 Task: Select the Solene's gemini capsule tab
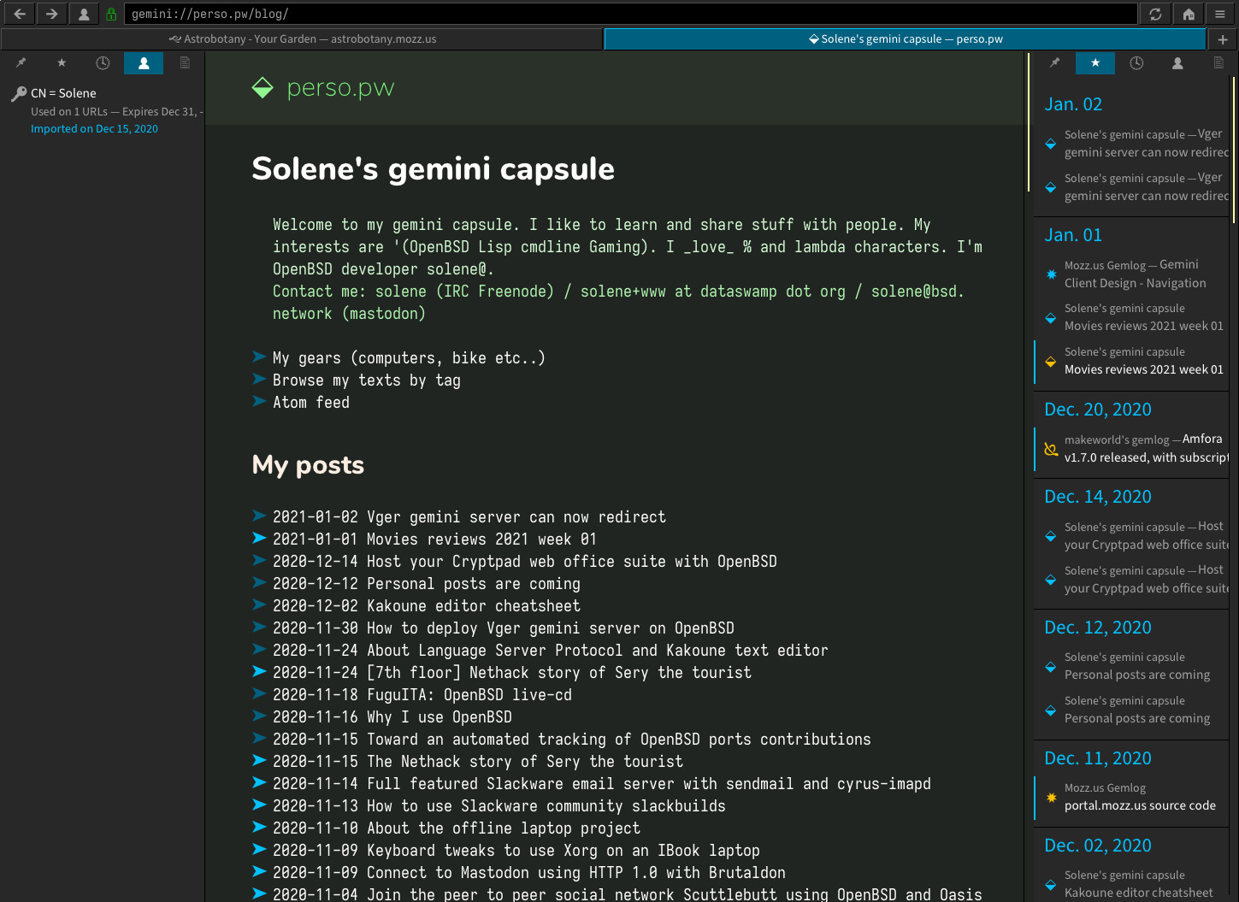point(905,39)
